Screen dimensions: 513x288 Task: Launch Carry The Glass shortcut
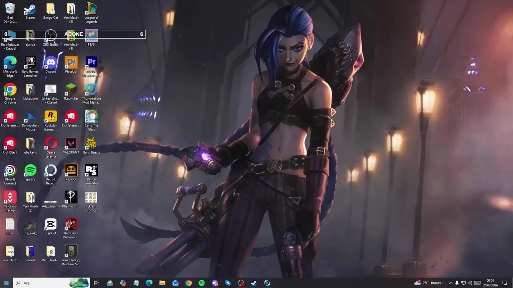click(91, 121)
